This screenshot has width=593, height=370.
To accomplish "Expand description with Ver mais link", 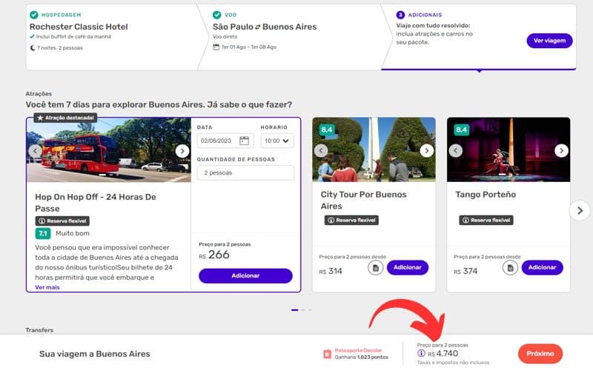I will (x=47, y=287).
